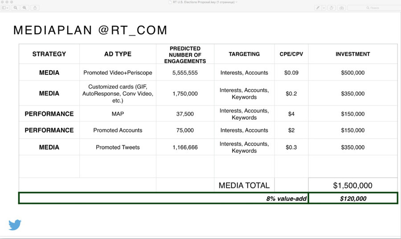
Task: Click the 1,750,000 engagements cell
Action: (185, 94)
